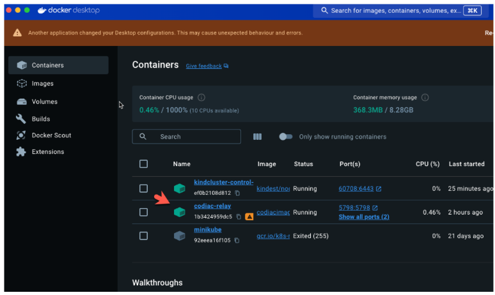Click the info icon beside Container CPU usage
Screen dimensions: 495x295
click(201, 98)
